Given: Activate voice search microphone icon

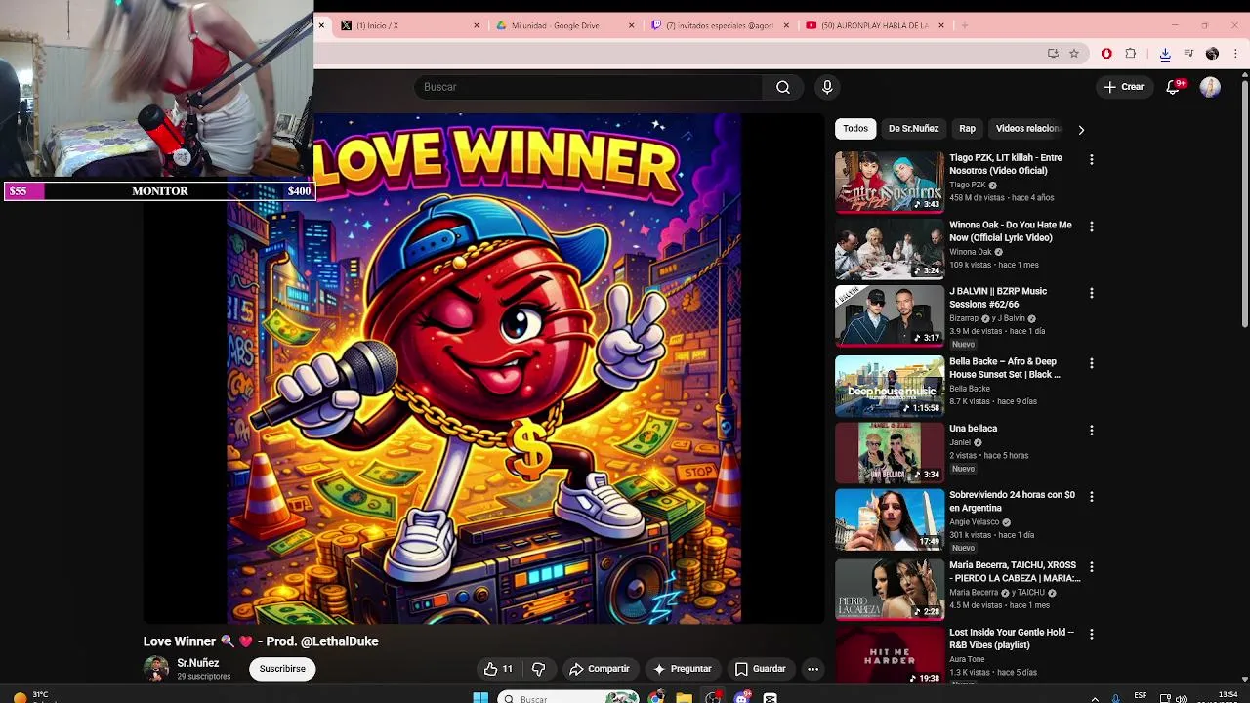Looking at the screenshot, I should pos(827,87).
